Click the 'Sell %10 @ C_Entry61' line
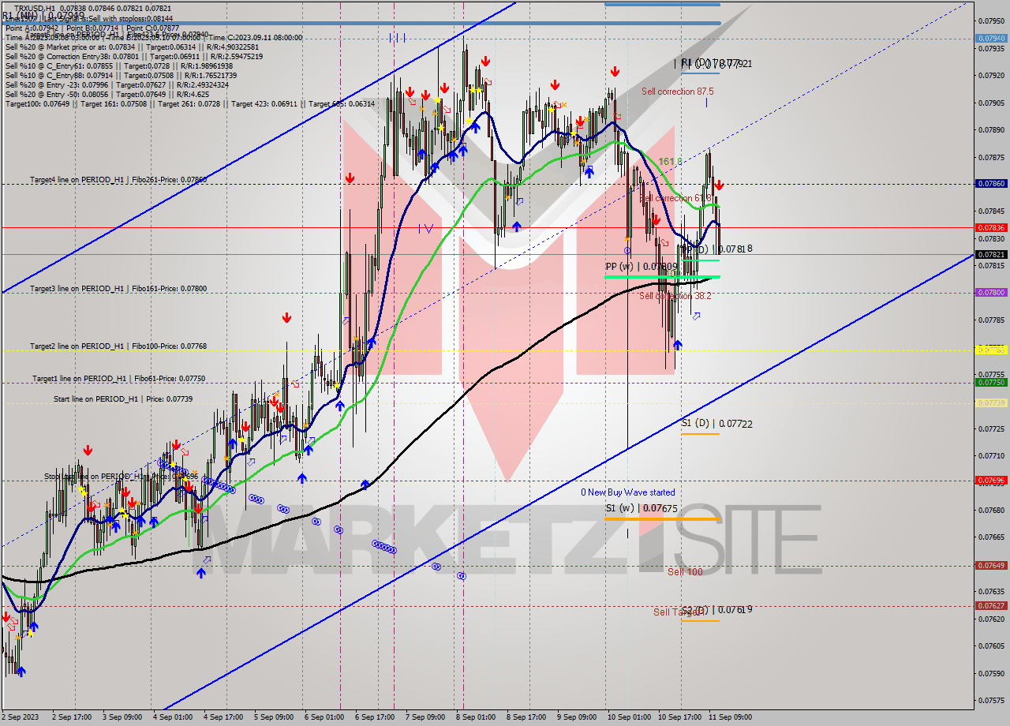1010x726 pixels. [118, 66]
